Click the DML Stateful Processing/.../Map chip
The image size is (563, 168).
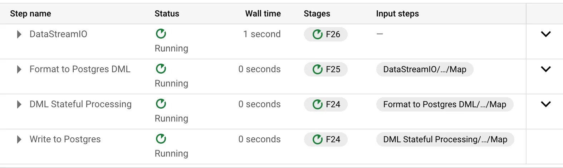point(445,139)
